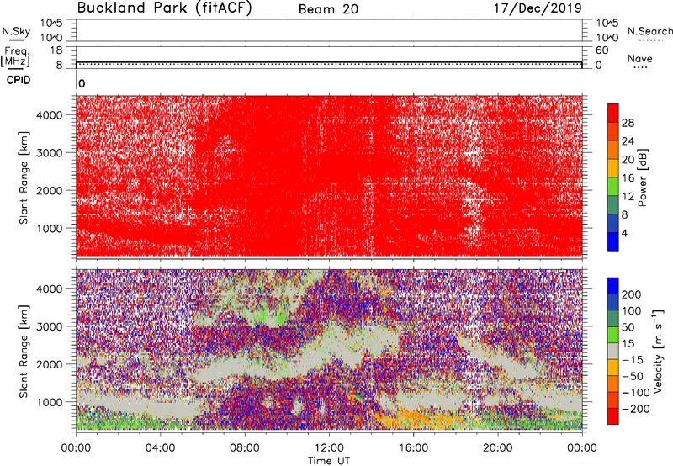Click the blue bottom of the power color bar

tap(613, 241)
